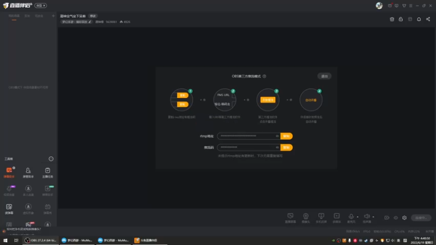The width and height of the screenshot is (436, 245).
Task: Mute the microphone icon
Action: pyautogui.click(x=351, y=217)
